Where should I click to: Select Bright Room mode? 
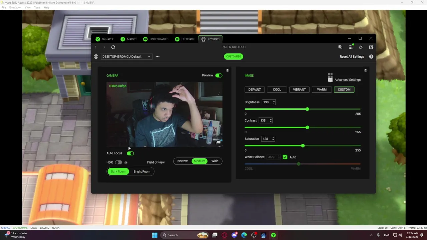142,171
